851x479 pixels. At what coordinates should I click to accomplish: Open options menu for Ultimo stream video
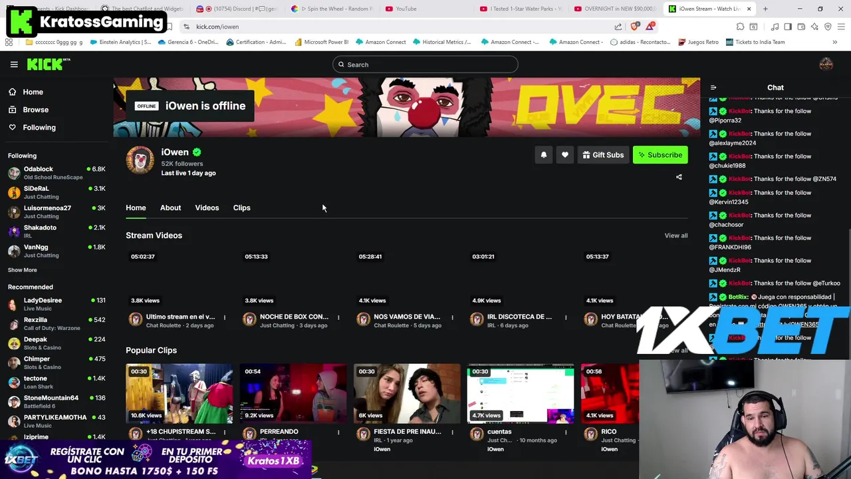(225, 317)
